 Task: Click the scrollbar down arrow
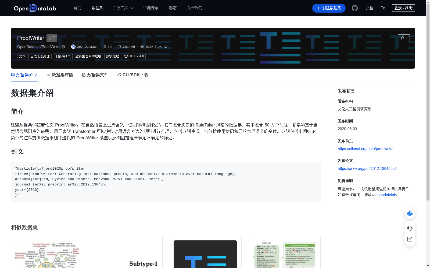(428, 266)
